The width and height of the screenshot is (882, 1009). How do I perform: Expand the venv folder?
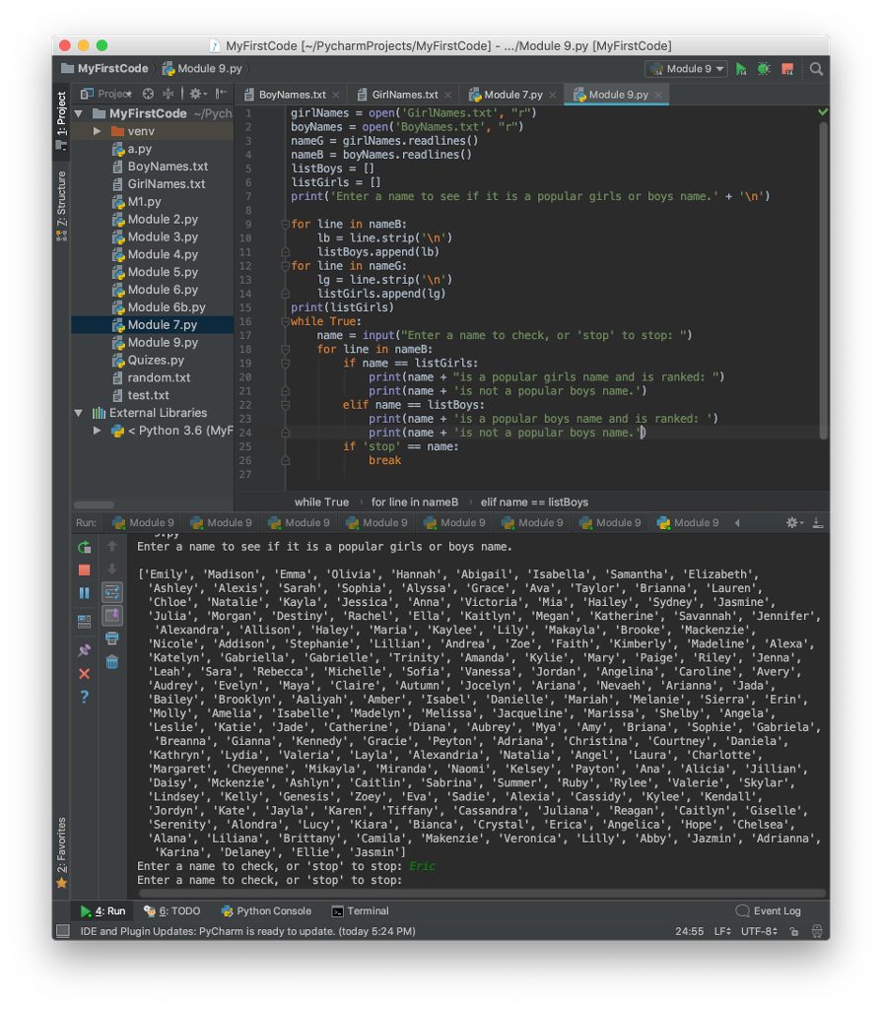point(97,131)
